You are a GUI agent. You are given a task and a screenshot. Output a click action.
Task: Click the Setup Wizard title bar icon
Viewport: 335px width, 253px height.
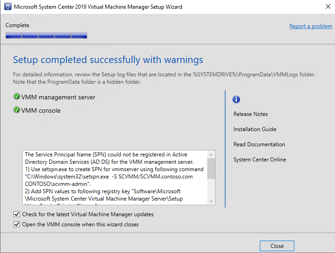tap(8, 6)
